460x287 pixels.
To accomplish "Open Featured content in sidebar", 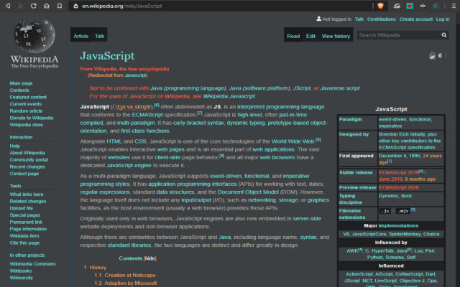I will coord(28,97).
